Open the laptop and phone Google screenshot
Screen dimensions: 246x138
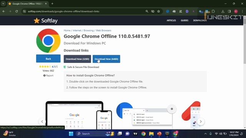point(79,115)
